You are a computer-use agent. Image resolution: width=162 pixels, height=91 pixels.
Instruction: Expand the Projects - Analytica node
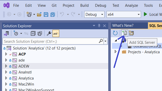coord(115,52)
